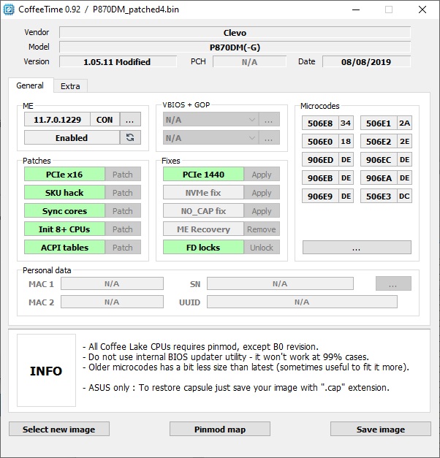The width and height of the screenshot is (440, 458).
Task: Click the ME Recovery label
Action: click(203, 229)
